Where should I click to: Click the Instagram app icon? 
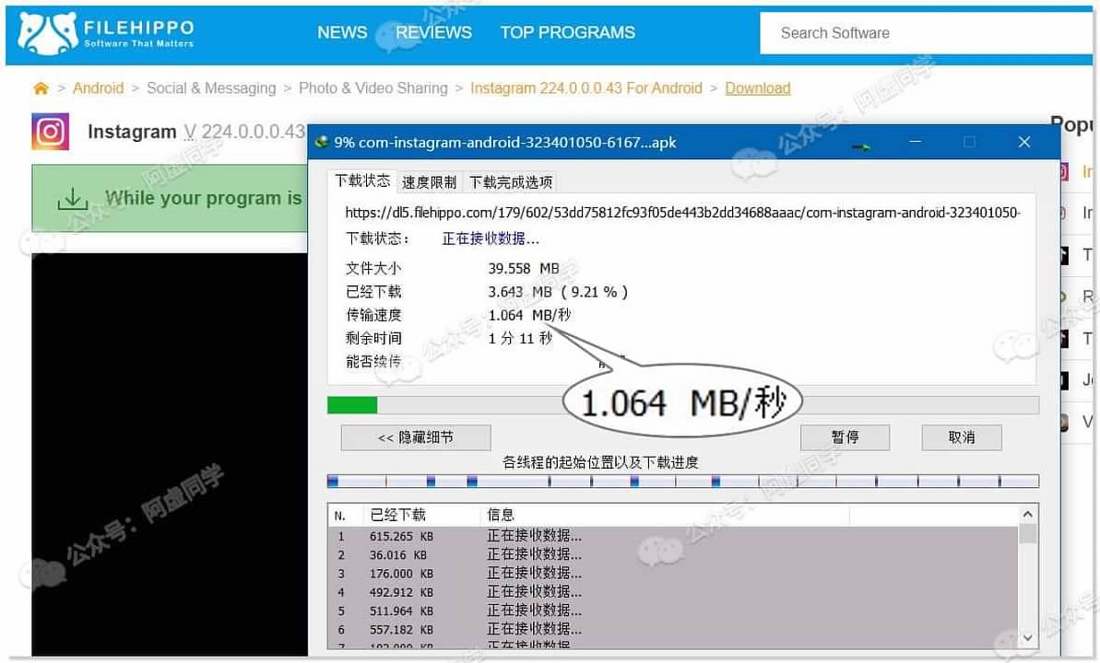(51, 131)
